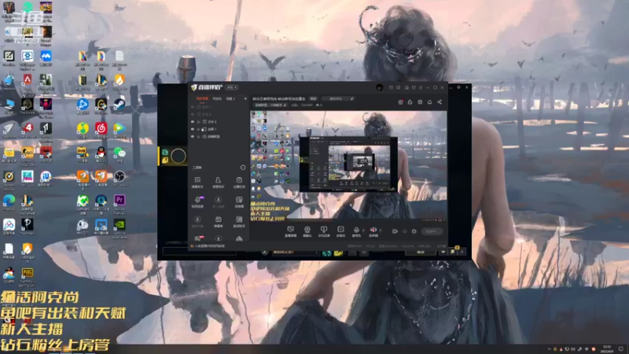The image size is (629, 354).
Task: Open NetEase Cloud Music red desktop icon
Action: pyautogui.click(x=101, y=128)
